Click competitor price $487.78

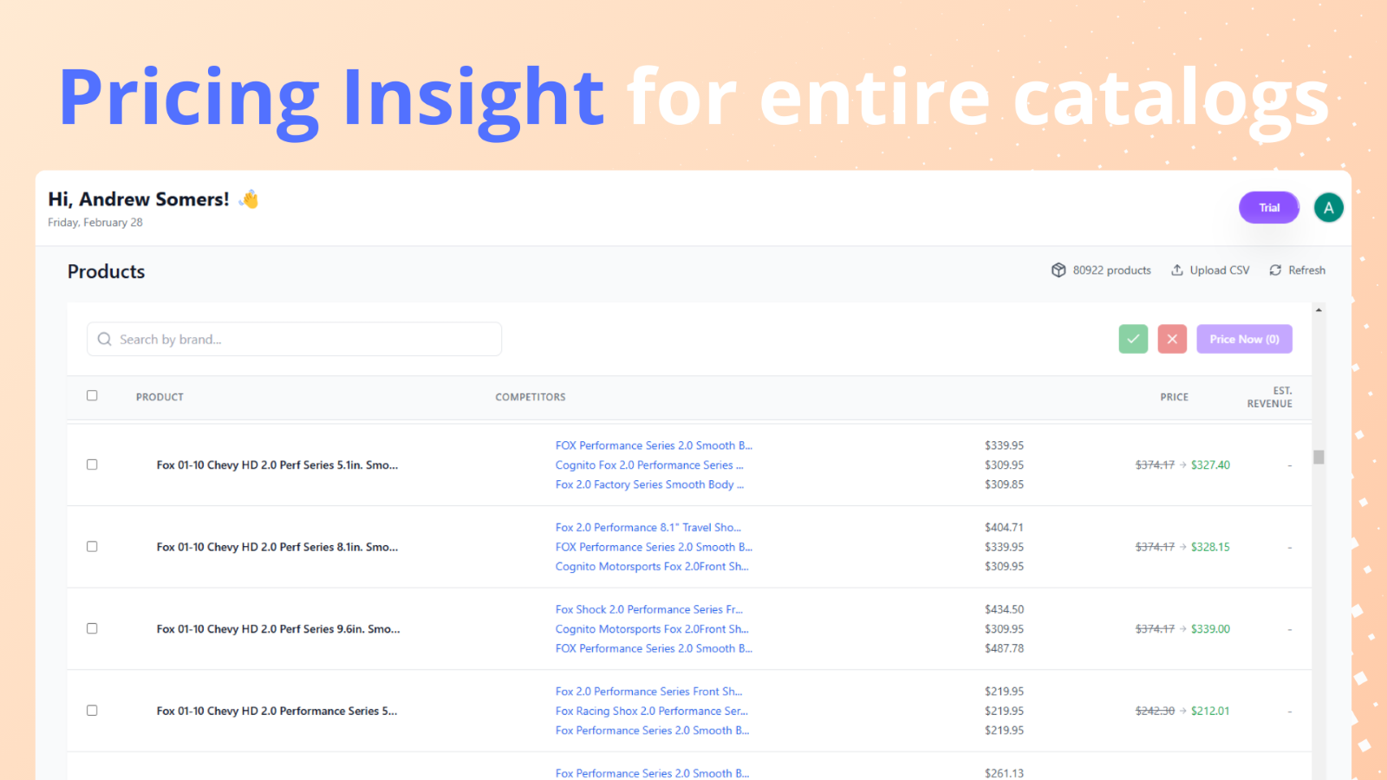pyautogui.click(x=1004, y=648)
